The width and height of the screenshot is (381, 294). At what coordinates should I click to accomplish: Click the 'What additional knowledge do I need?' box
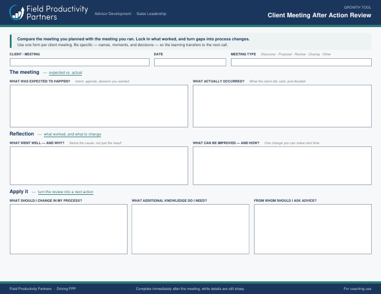click(x=190, y=229)
